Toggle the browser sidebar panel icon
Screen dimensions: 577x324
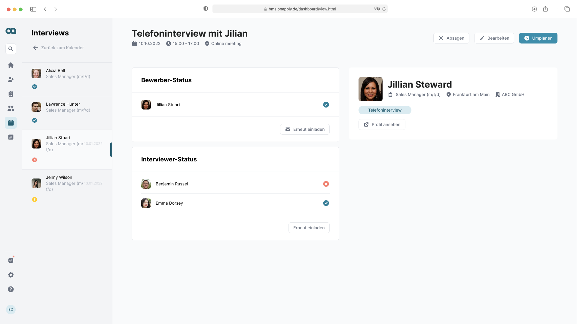coord(33,9)
